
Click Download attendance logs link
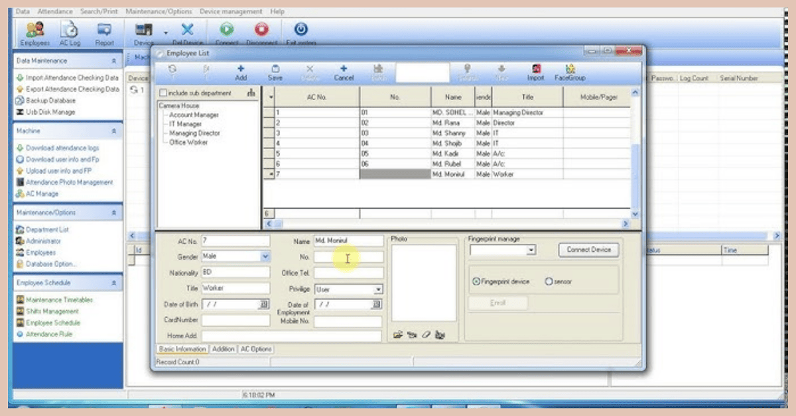(62, 148)
